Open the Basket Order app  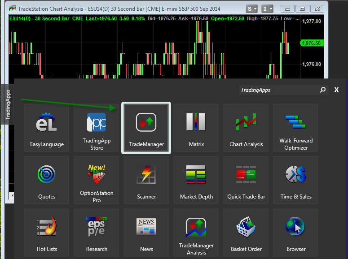click(246, 233)
